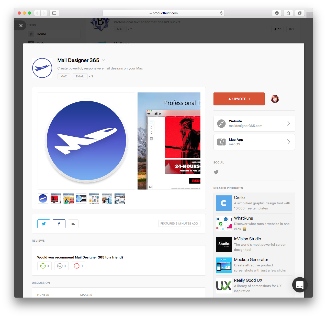Select the neutral face review option
Image resolution: width=327 pixels, height=318 pixels.
click(x=61, y=266)
